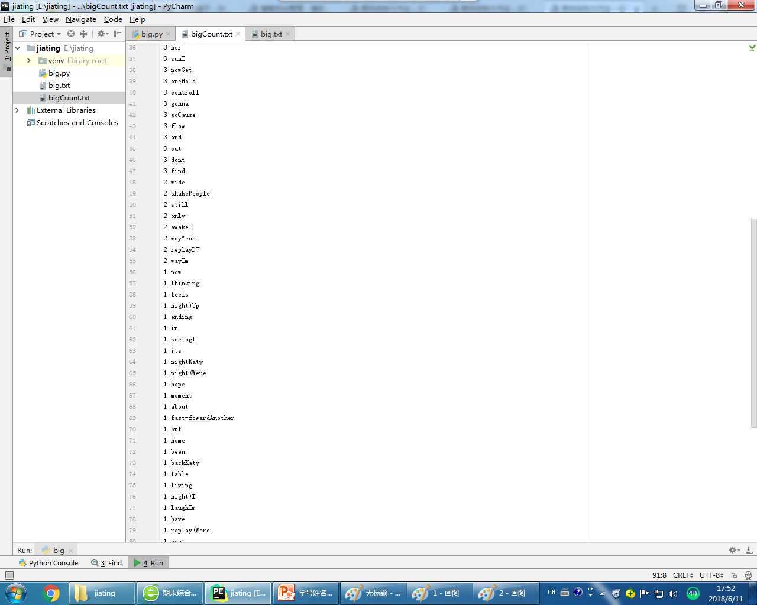Open Windows Start button
757x605 pixels.
[15, 593]
